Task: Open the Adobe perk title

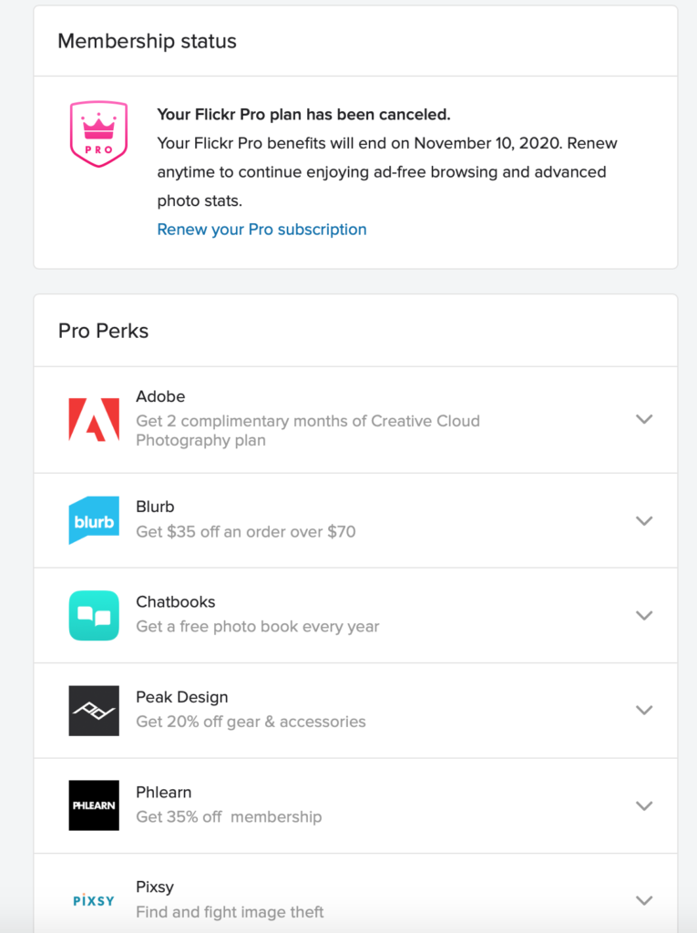Action: click(160, 397)
